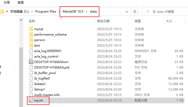Go to Program Files breadcrumb segment
188x107 pixels.
coord(46,12)
